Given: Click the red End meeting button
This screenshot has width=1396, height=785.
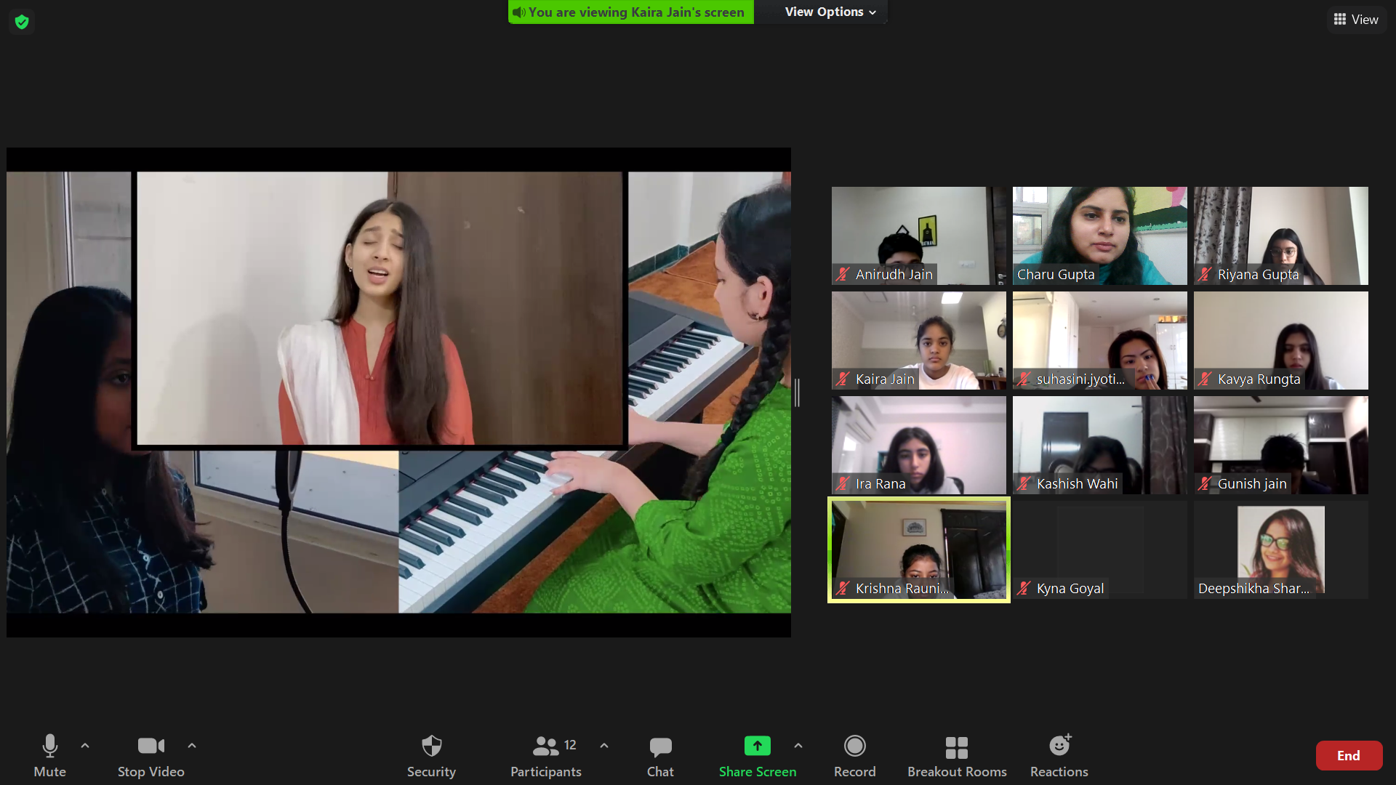Looking at the screenshot, I should pyautogui.click(x=1348, y=756).
